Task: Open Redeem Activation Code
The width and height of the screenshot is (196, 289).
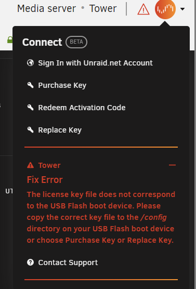Action: pos(82,108)
